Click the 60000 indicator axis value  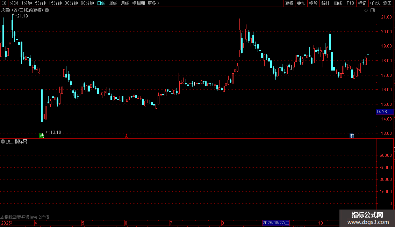coord(386,155)
